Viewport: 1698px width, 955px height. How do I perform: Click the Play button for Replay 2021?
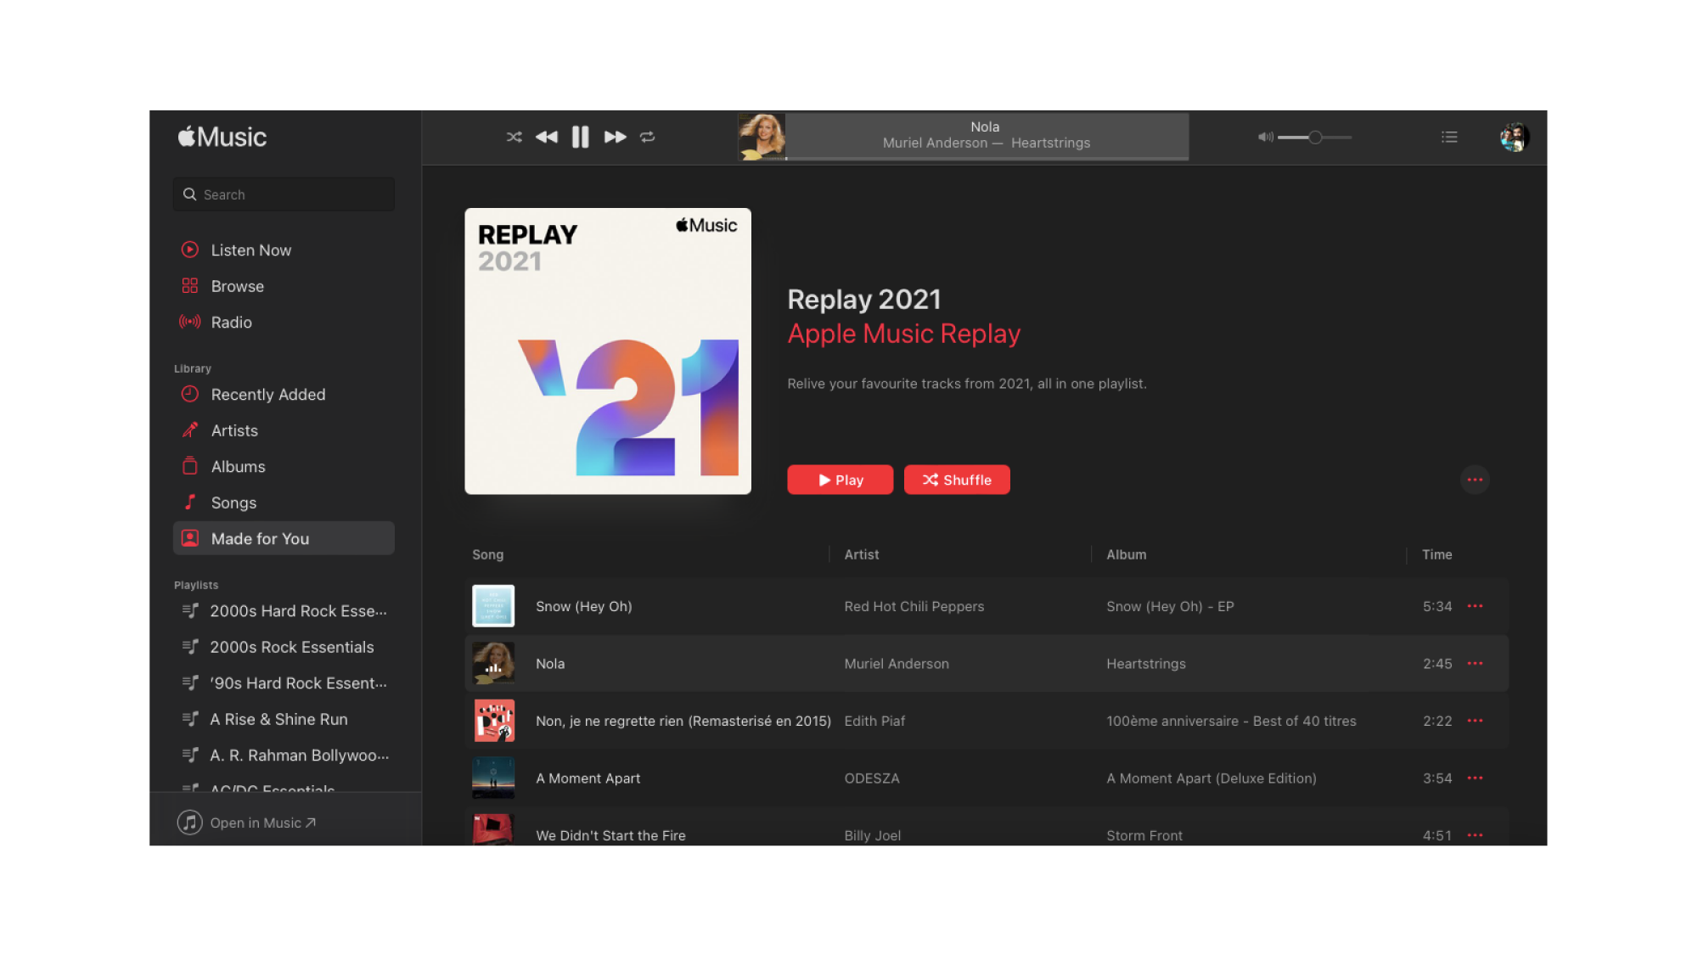click(840, 480)
